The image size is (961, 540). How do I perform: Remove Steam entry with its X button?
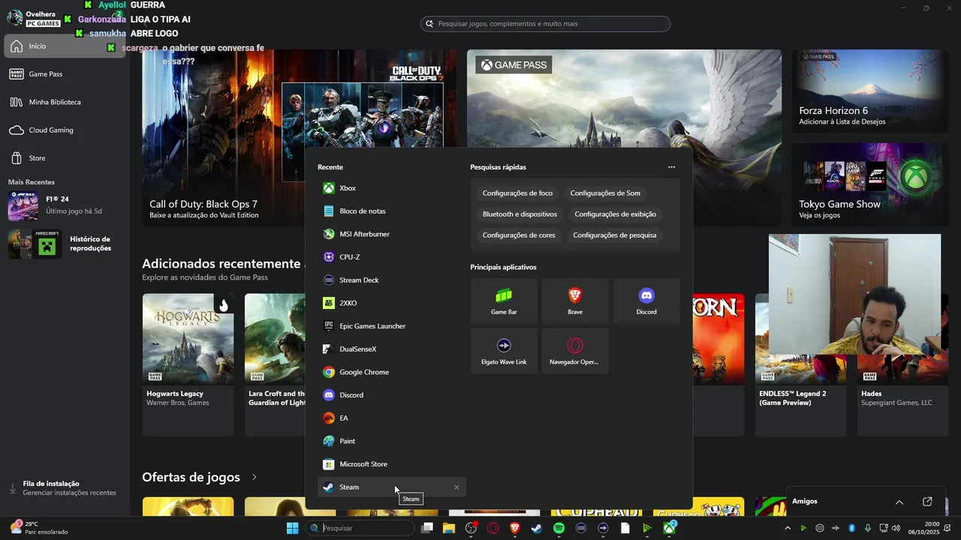pos(456,487)
